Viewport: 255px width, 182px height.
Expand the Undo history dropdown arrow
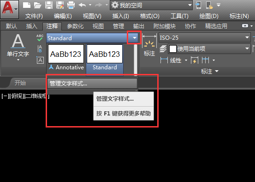[x=90, y=5]
